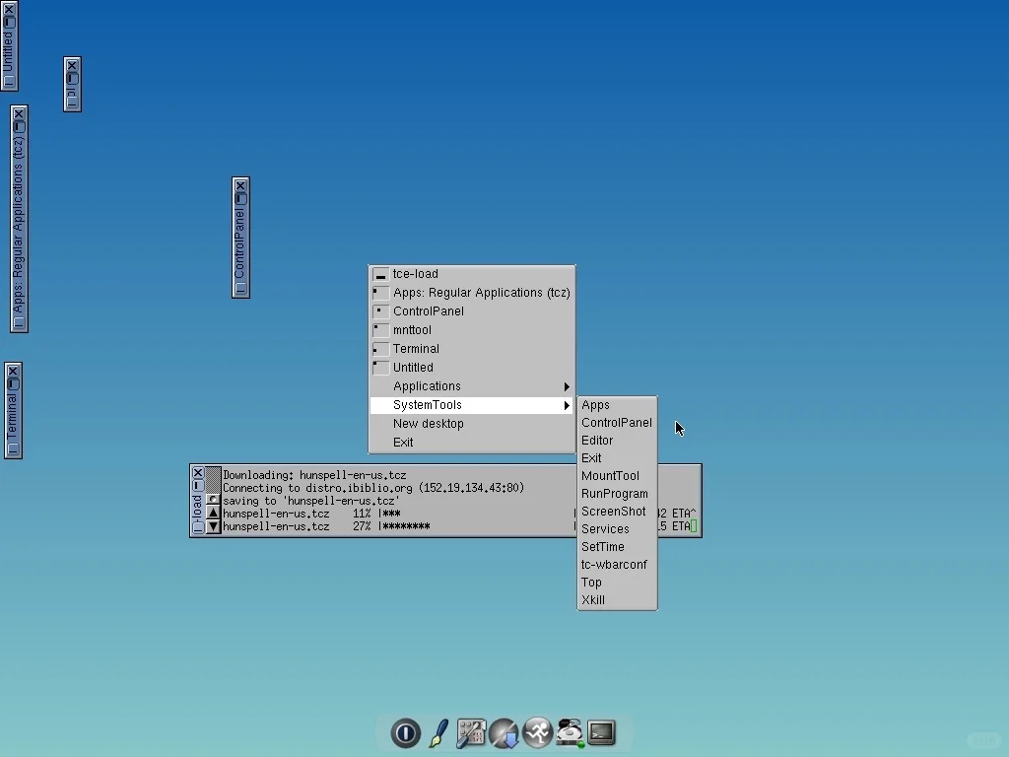The height and width of the screenshot is (757, 1009).
Task: Open Control Panel using the screwdriver dock icon
Action: (x=471, y=732)
